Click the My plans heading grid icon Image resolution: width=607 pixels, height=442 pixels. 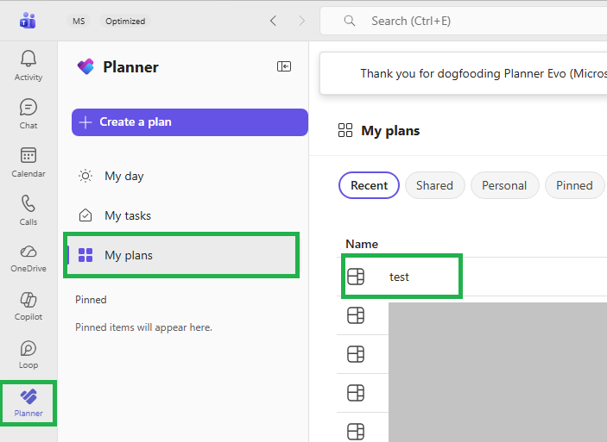345,130
